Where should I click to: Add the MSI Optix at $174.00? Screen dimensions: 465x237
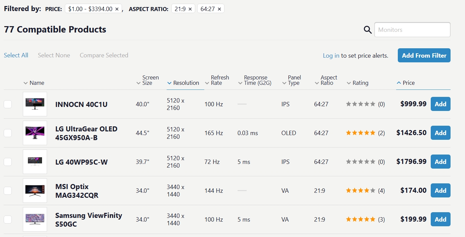click(440, 190)
